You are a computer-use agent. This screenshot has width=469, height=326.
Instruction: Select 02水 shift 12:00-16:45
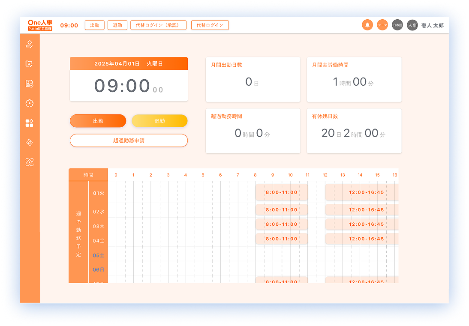tap(362, 210)
